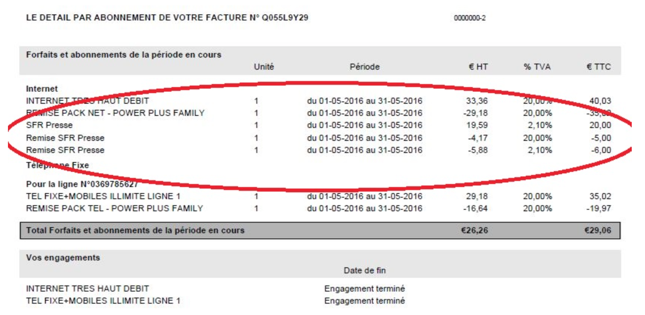
Task: Click the % TVA column header
Action: [537, 67]
